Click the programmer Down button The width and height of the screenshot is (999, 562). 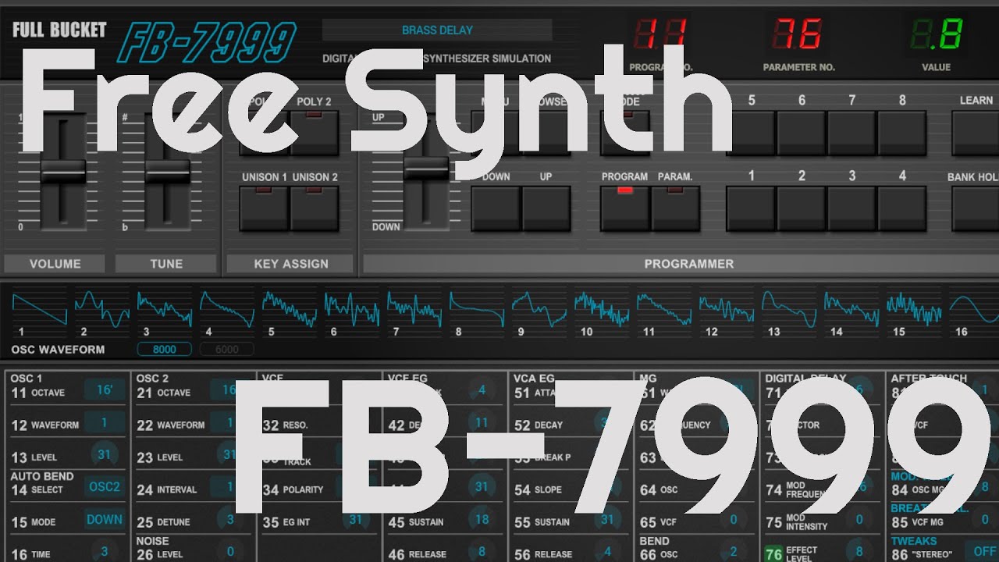pos(496,208)
